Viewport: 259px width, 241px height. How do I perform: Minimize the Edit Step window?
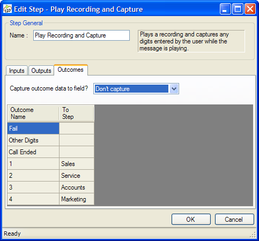pos(225,9)
